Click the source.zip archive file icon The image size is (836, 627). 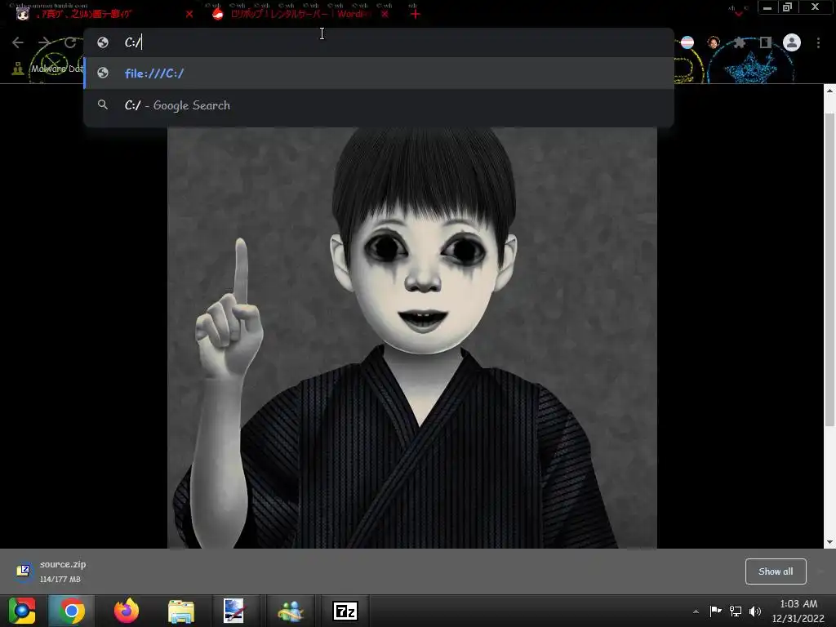point(24,571)
